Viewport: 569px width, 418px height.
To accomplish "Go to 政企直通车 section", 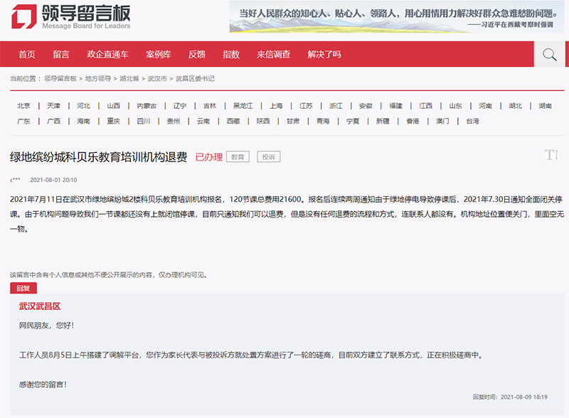I will [x=107, y=55].
